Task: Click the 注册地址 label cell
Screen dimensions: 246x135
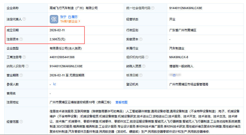Action: pos(26,102)
